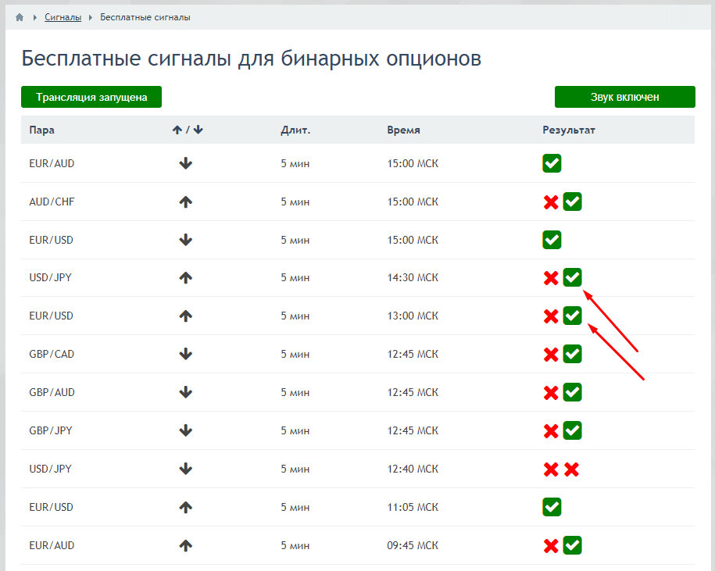Select the down arrow in GBP/JPY row
Viewport: 715px width, 571px height.
click(x=186, y=430)
